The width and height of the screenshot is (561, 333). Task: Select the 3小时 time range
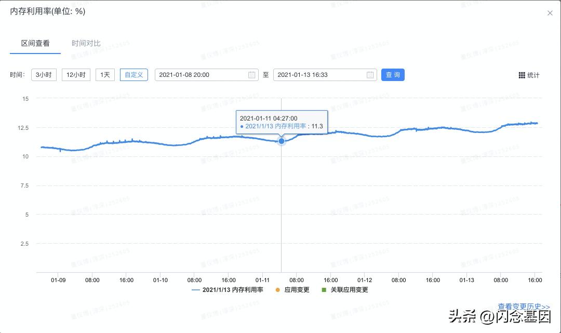44,75
